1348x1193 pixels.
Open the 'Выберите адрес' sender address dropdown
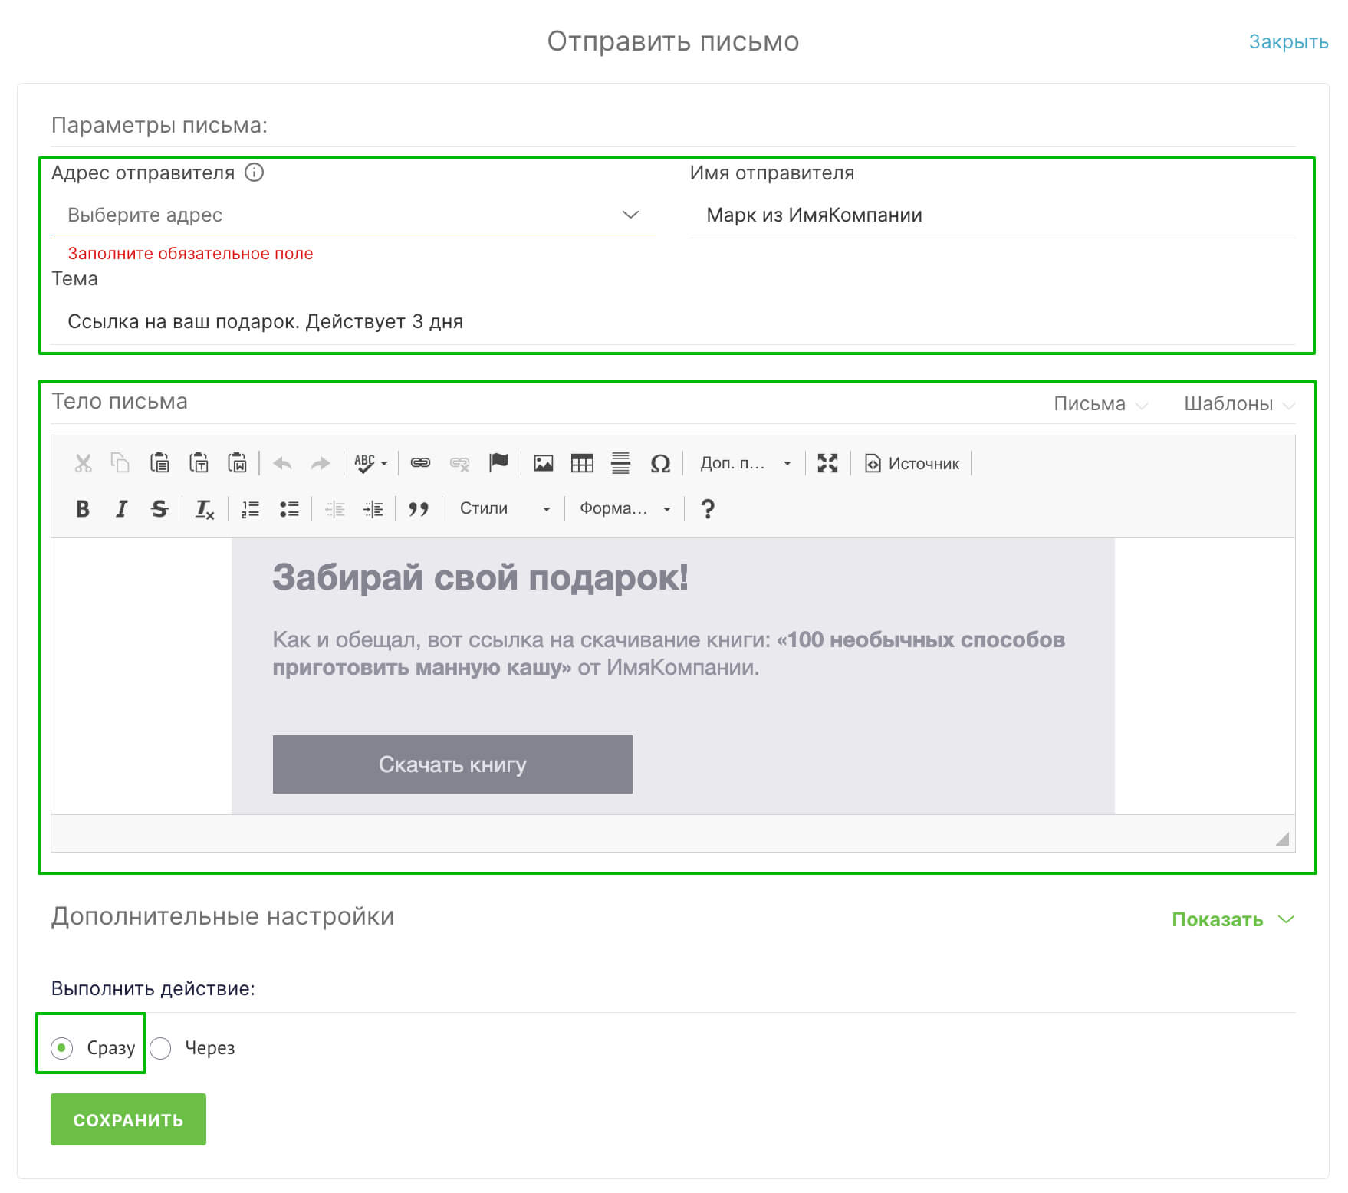click(x=353, y=215)
